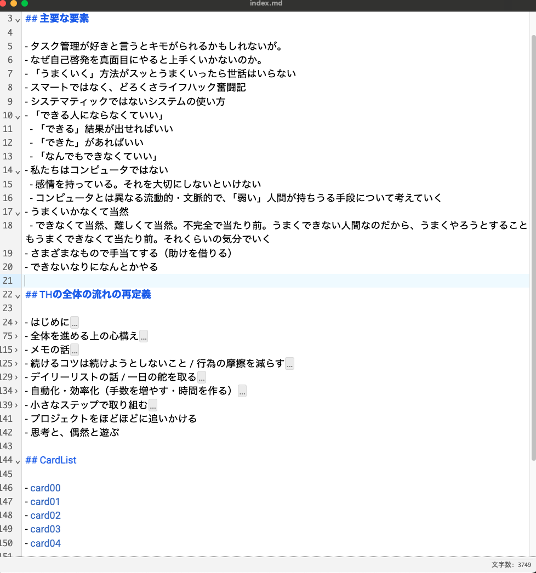Expand the collapsed section after デイリーリストの話

point(201,377)
